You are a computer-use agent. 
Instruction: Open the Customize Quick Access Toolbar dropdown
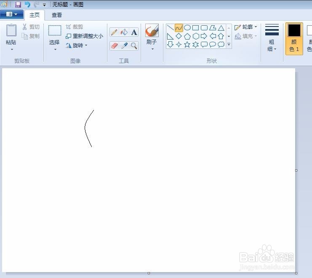(44, 5)
